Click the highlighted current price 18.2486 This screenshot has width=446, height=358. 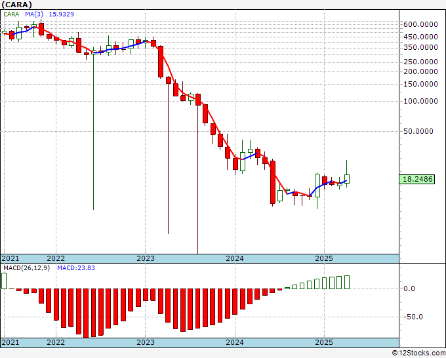pyautogui.click(x=417, y=179)
